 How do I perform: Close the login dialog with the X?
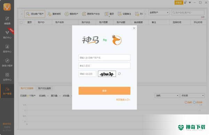pyautogui.click(x=134, y=28)
